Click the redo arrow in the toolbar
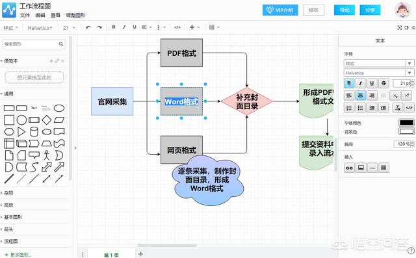The height and width of the screenshot is (258, 416). [x=99, y=27]
